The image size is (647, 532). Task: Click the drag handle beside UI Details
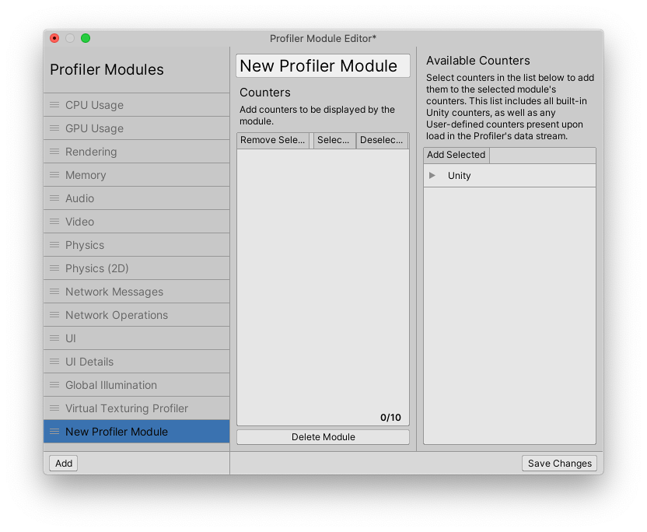tap(54, 362)
